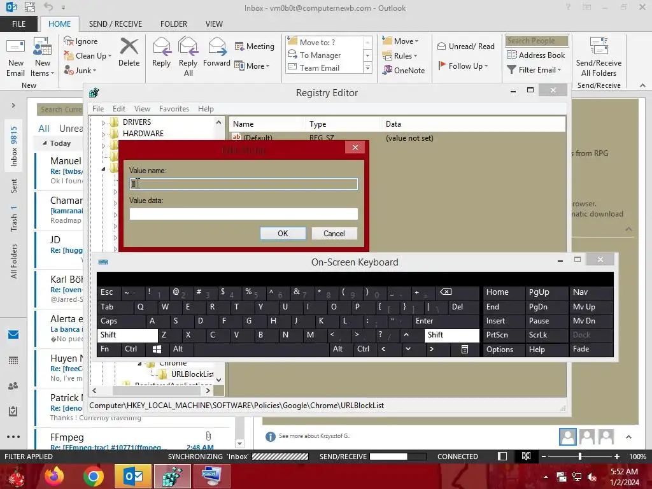Image resolution: width=652 pixels, height=489 pixels.
Task: Open Google Chrome from the taskbar
Action: click(x=93, y=476)
